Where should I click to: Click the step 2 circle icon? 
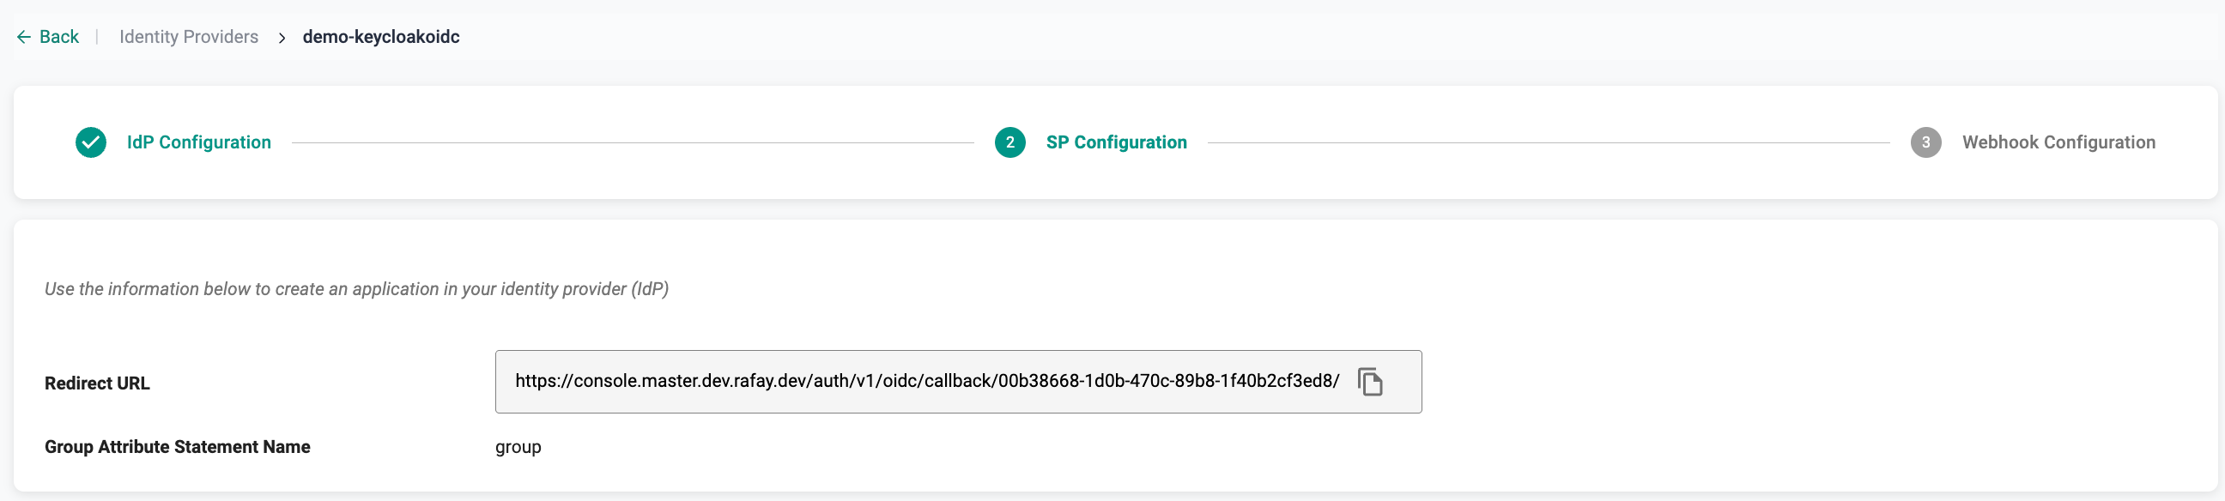point(1009,142)
